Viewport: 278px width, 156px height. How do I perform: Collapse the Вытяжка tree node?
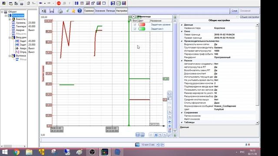[x=10, y=56]
